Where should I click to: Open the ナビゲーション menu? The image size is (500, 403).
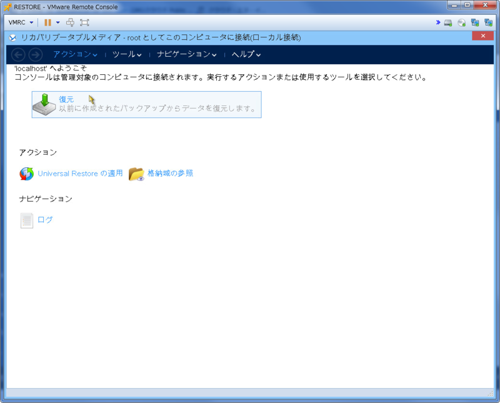186,54
